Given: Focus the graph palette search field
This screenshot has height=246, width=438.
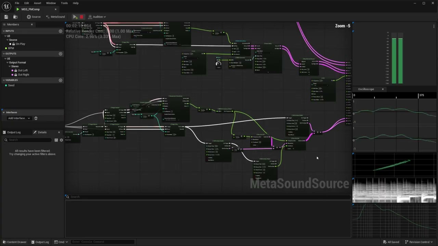Looking at the screenshot, I should tap(208, 197).
